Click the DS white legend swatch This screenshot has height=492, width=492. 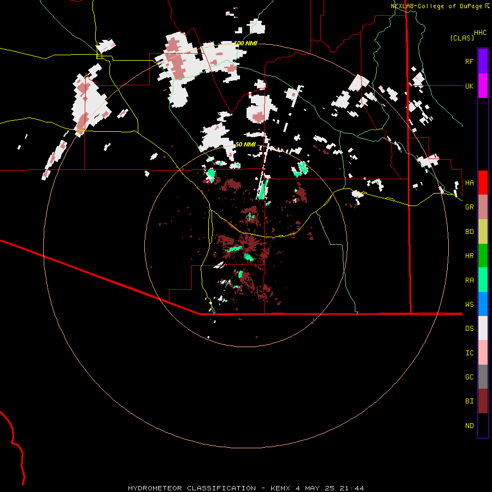[483, 328]
